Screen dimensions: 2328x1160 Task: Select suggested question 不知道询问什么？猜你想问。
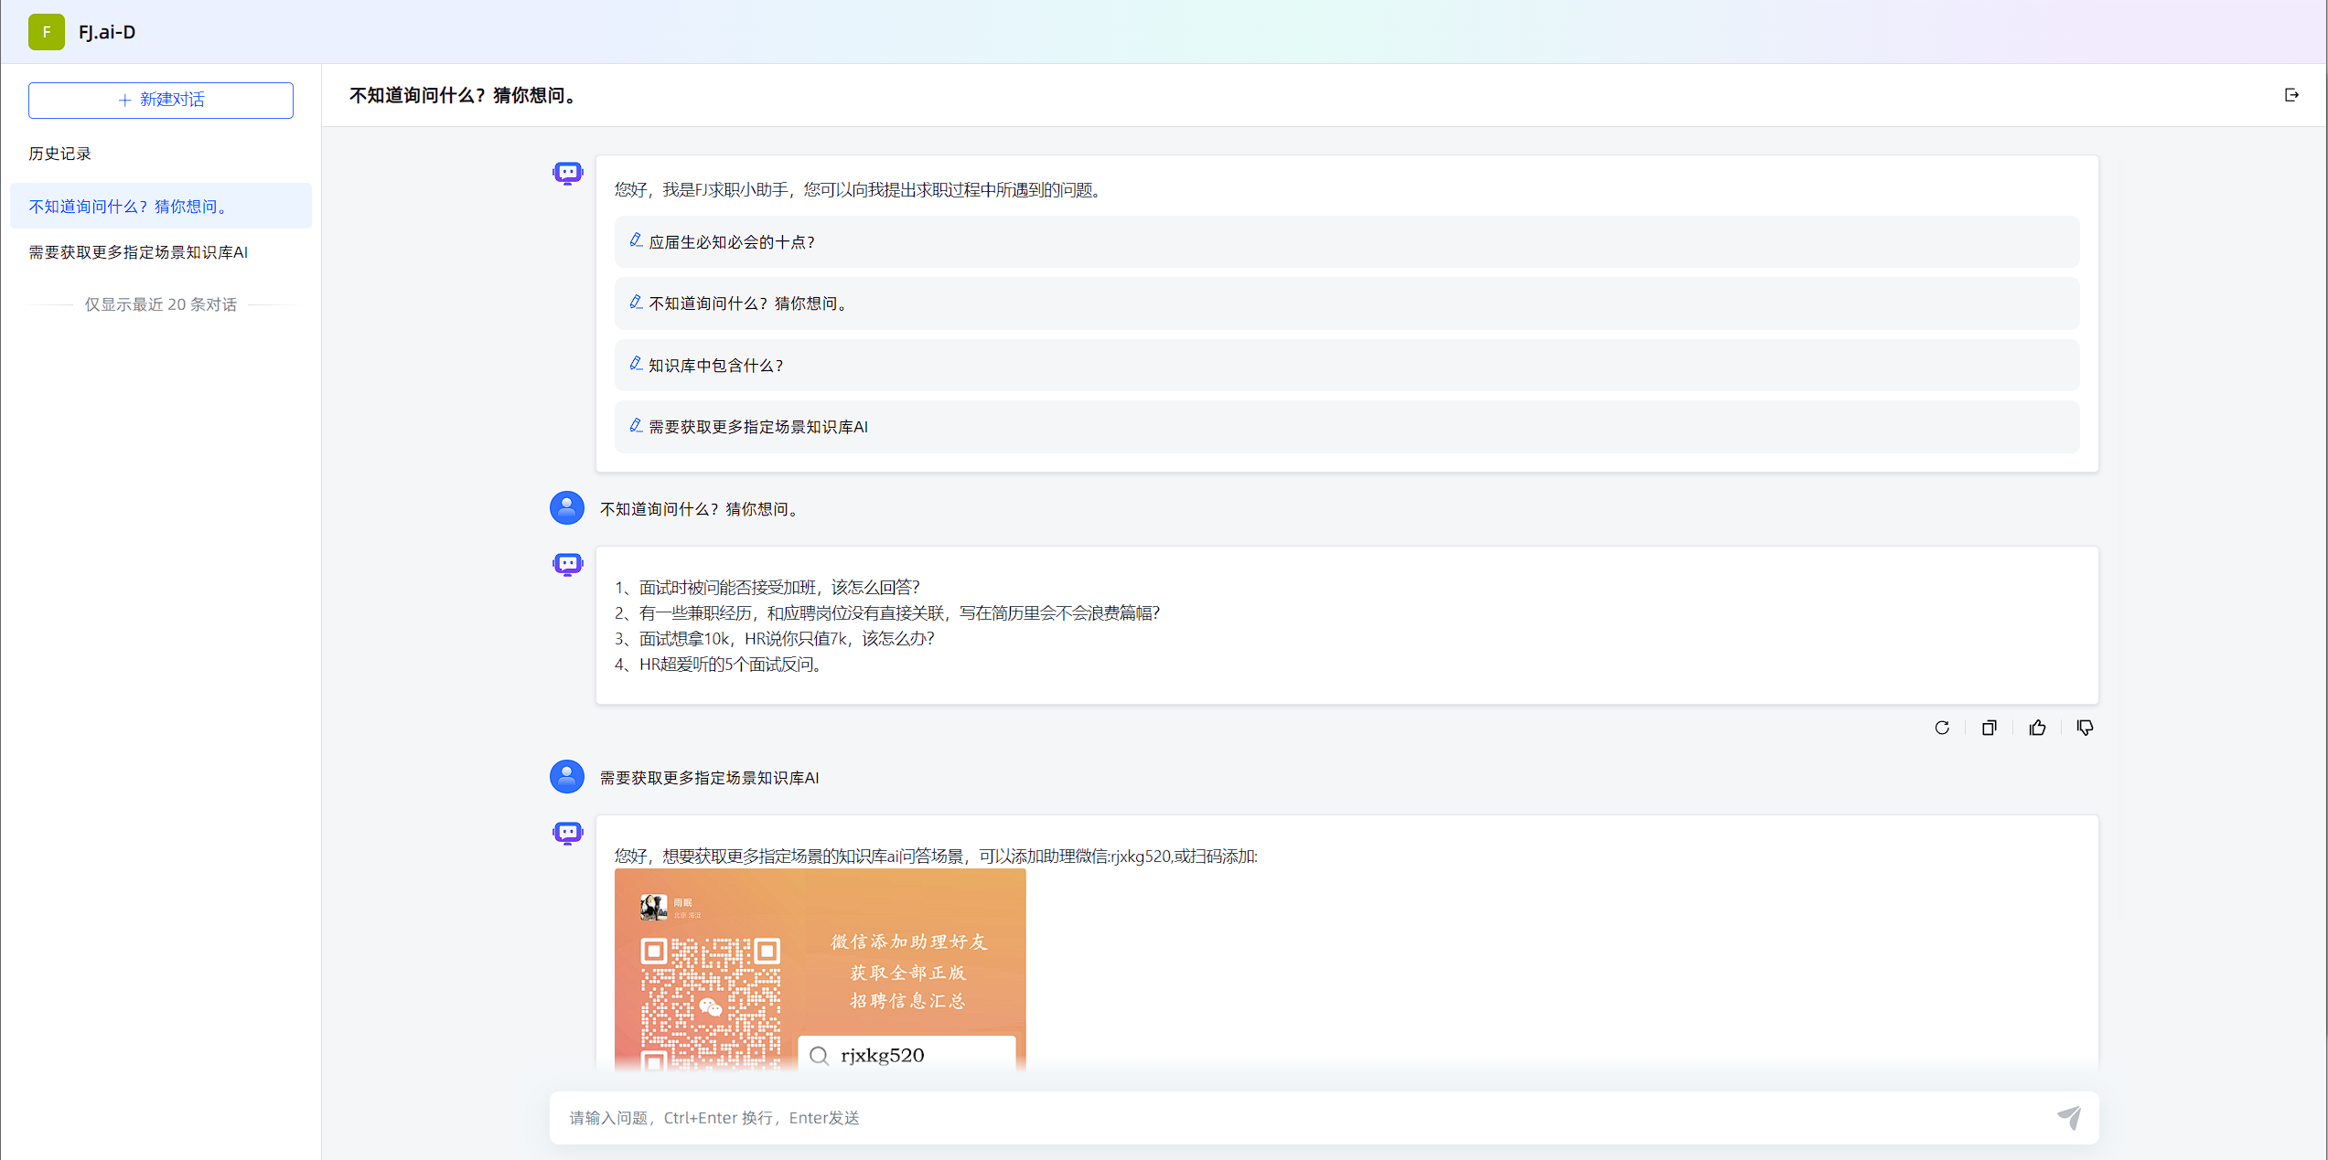1346,303
